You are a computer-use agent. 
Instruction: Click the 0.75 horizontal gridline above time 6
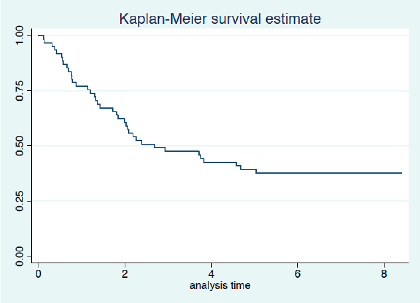click(x=297, y=90)
